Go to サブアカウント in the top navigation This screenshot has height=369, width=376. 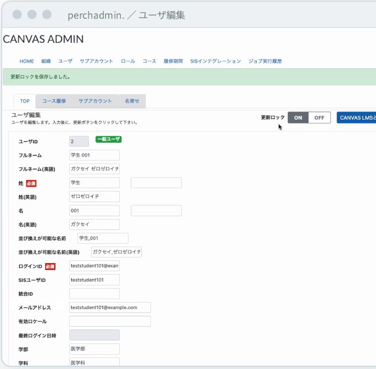click(97, 61)
